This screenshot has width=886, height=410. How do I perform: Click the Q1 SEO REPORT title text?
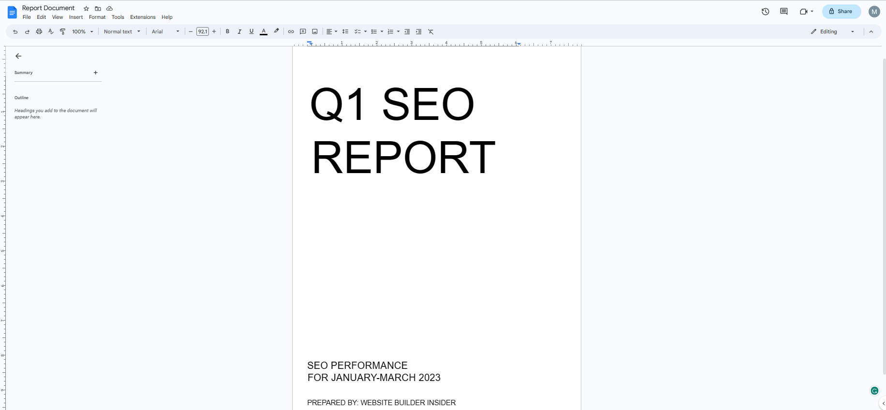pyautogui.click(x=403, y=130)
